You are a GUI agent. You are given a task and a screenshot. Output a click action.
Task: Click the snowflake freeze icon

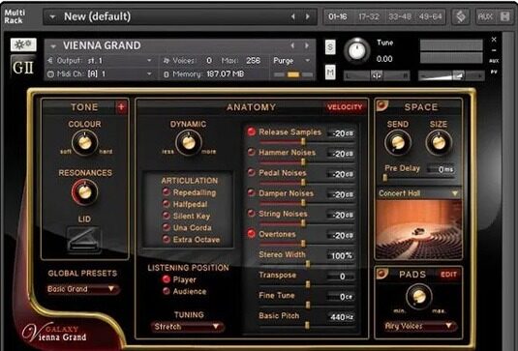pos(23,44)
